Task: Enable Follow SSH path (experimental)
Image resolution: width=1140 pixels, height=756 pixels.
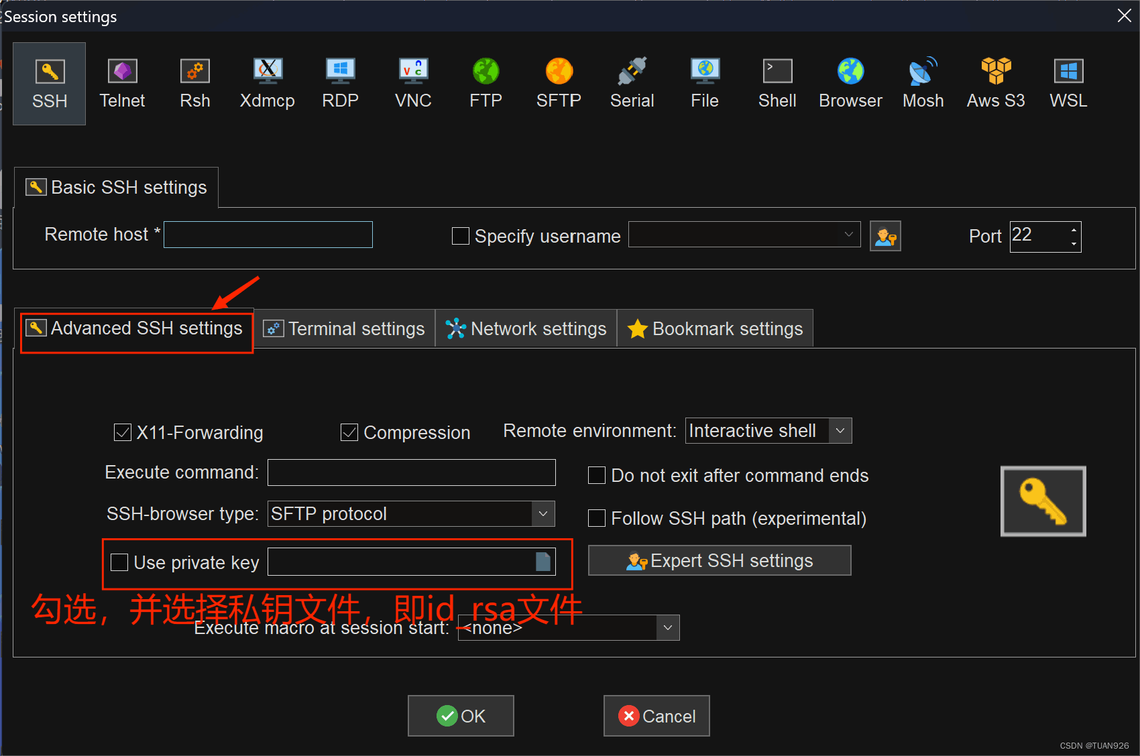Action: (x=597, y=518)
